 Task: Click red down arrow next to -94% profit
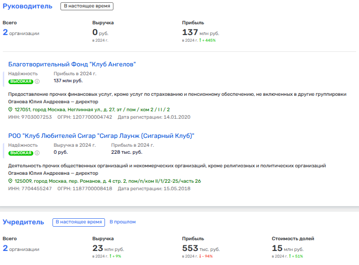point(200,256)
